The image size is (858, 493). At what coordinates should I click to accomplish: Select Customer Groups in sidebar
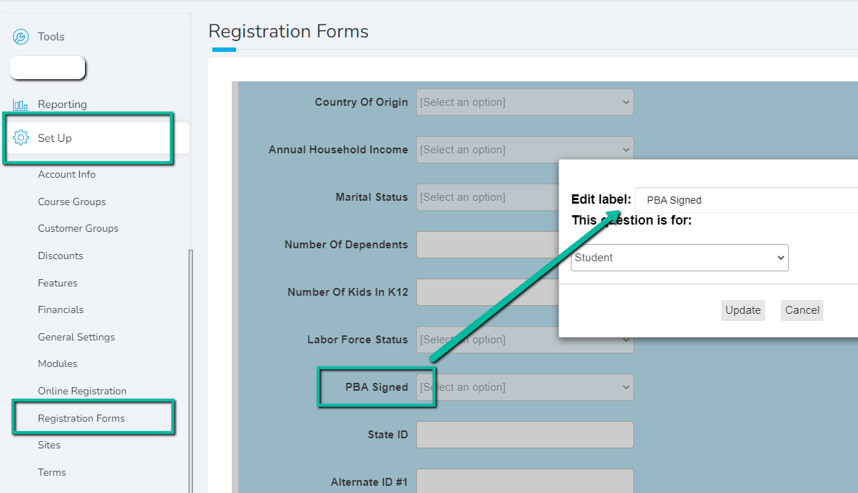pos(78,228)
